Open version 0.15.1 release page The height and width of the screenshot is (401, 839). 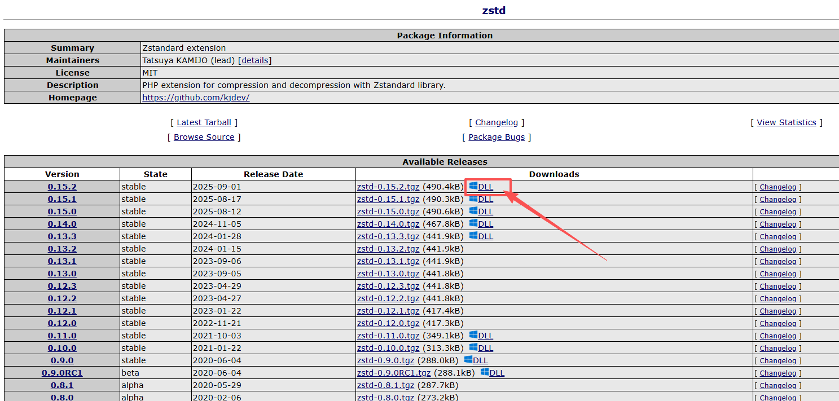click(62, 199)
